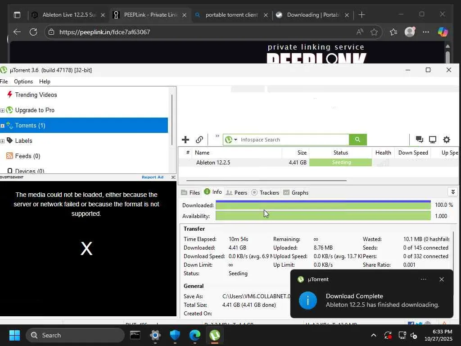Expand the hidden toolbar buttons chevron
The height and width of the screenshot is (346, 461).
(217, 136)
